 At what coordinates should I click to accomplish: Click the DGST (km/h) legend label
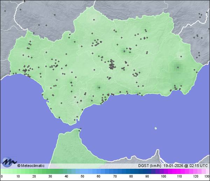150,166
